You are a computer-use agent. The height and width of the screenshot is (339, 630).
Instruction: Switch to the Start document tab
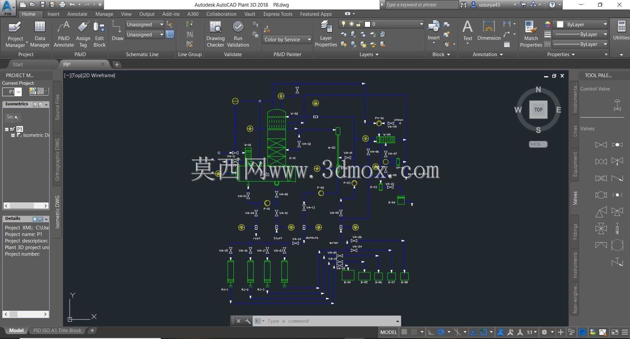[x=18, y=64]
